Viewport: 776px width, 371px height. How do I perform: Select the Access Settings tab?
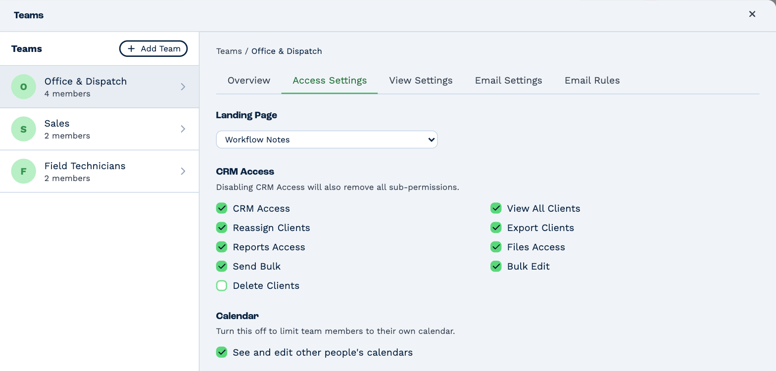[330, 81]
